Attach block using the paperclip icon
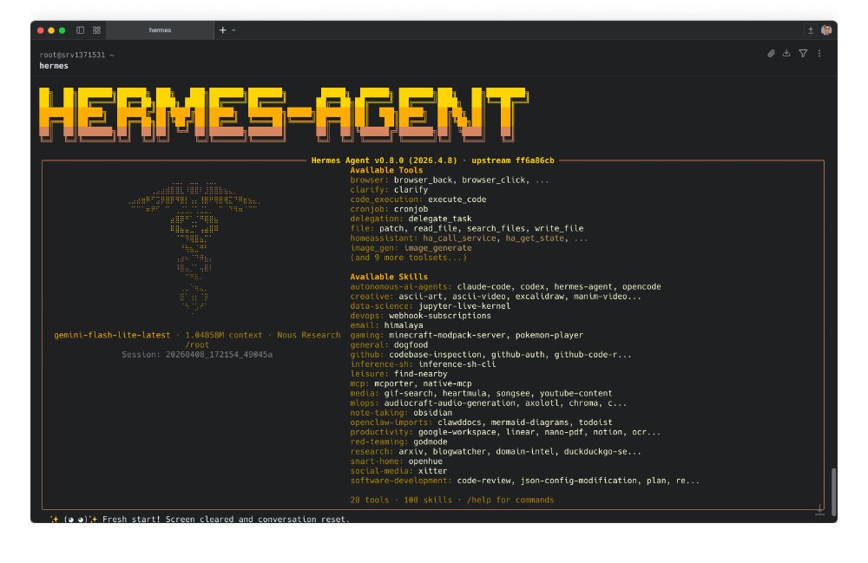This screenshot has height=563, width=868. 771,54
